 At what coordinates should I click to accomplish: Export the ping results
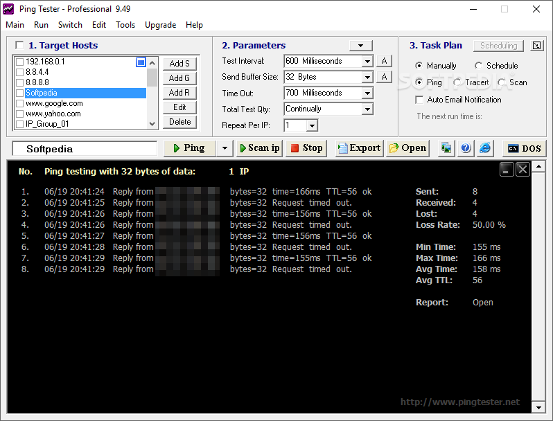click(359, 148)
